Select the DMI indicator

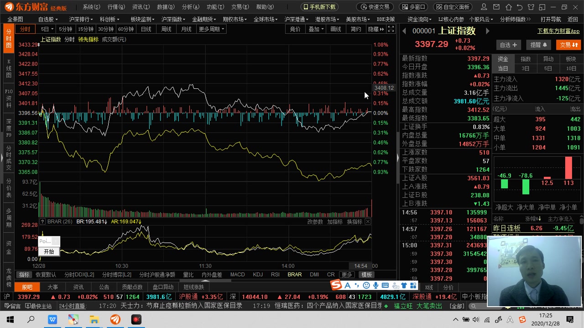coord(314,275)
